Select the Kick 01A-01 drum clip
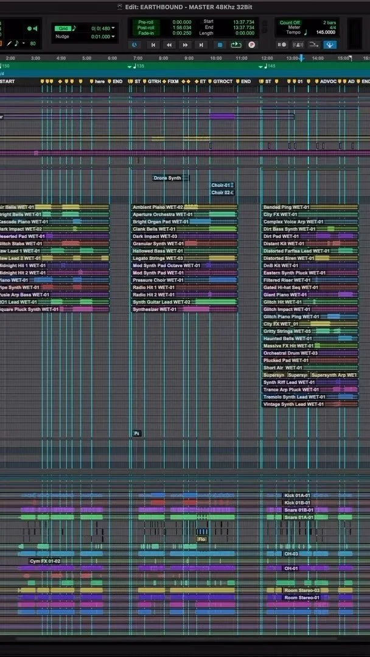Image resolution: width=370 pixels, height=657 pixels. tap(298, 496)
